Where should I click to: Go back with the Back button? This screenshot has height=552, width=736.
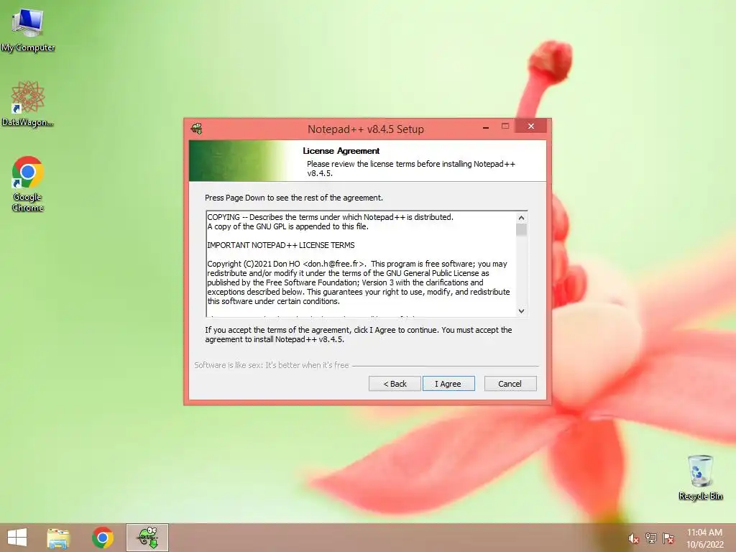[395, 384]
